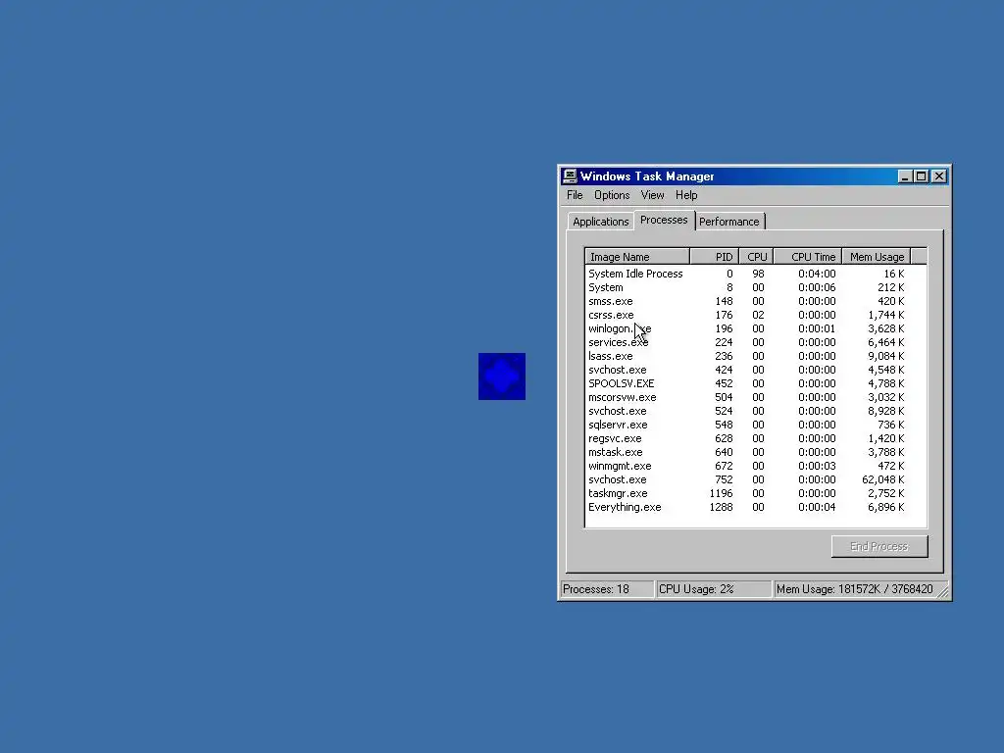The width and height of the screenshot is (1004, 753).
Task: Click the 62,048 K memory value
Action: click(x=883, y=479)
